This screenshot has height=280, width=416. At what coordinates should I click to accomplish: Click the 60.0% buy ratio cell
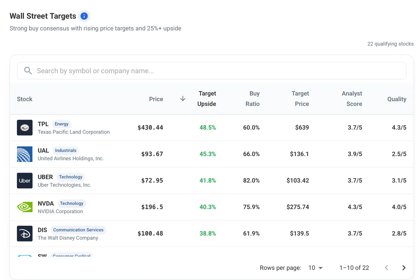point(251,128)
